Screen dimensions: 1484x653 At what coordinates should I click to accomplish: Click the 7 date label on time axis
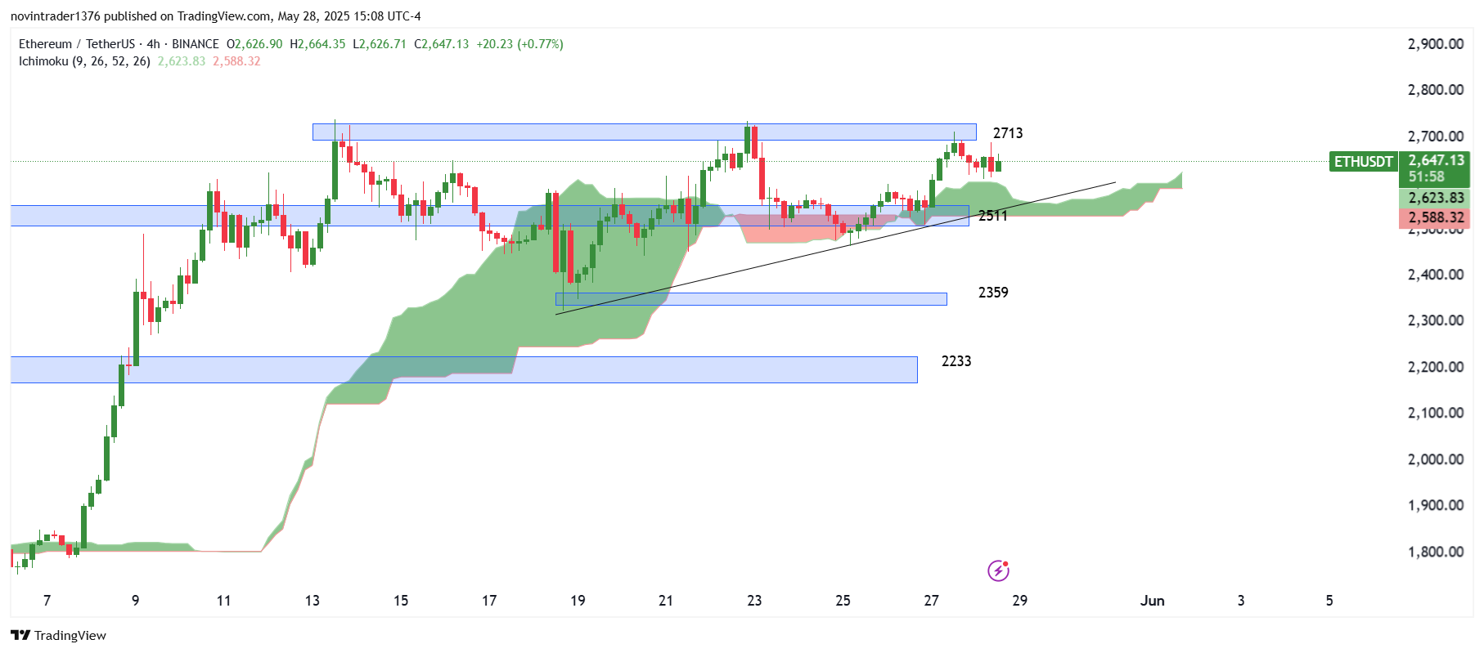coord(47,601)
